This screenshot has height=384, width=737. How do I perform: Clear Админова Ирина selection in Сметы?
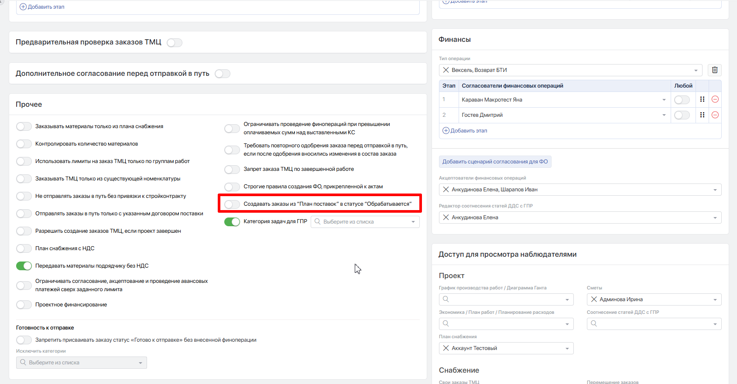click(593, 299)
